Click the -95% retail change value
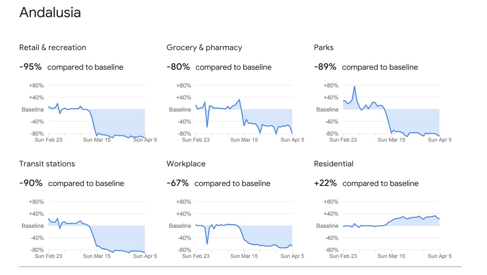 (30, 67)
